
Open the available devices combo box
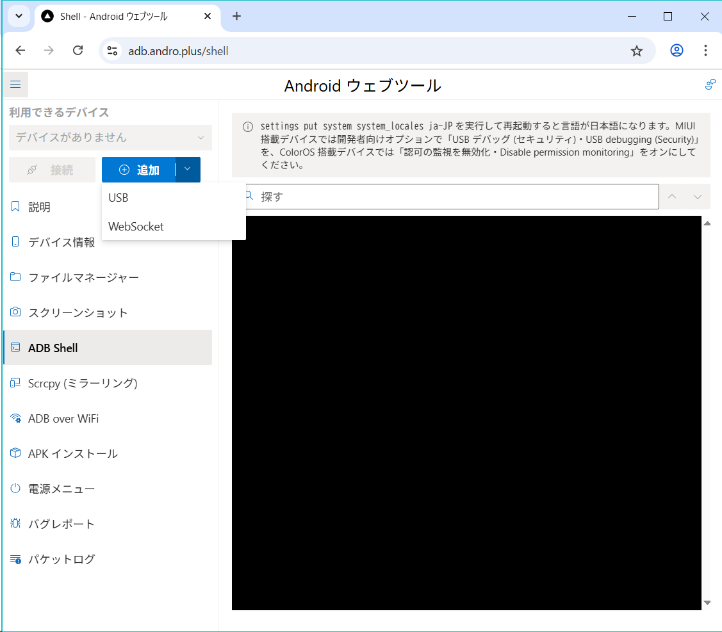point(110,138)
